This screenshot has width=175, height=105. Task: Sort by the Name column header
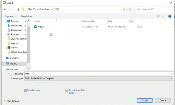37,21
